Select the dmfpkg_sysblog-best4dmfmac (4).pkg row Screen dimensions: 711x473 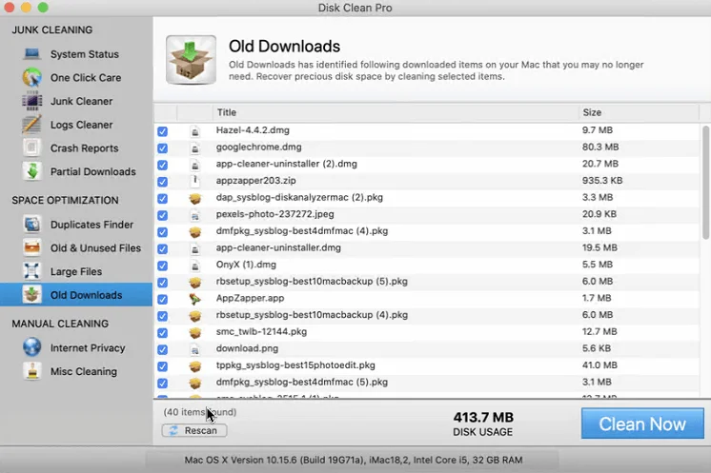pos(428,231)
